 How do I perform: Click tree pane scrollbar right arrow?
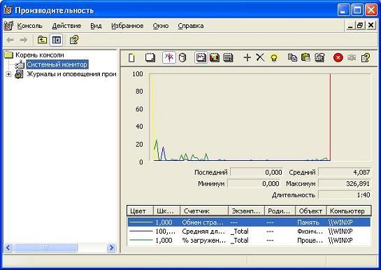coord(111,248)
